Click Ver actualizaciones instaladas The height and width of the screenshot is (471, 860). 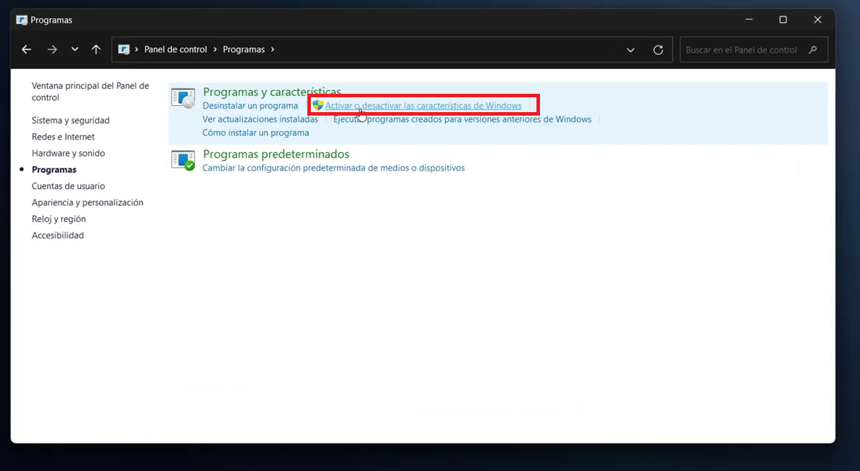pos(260,119)
